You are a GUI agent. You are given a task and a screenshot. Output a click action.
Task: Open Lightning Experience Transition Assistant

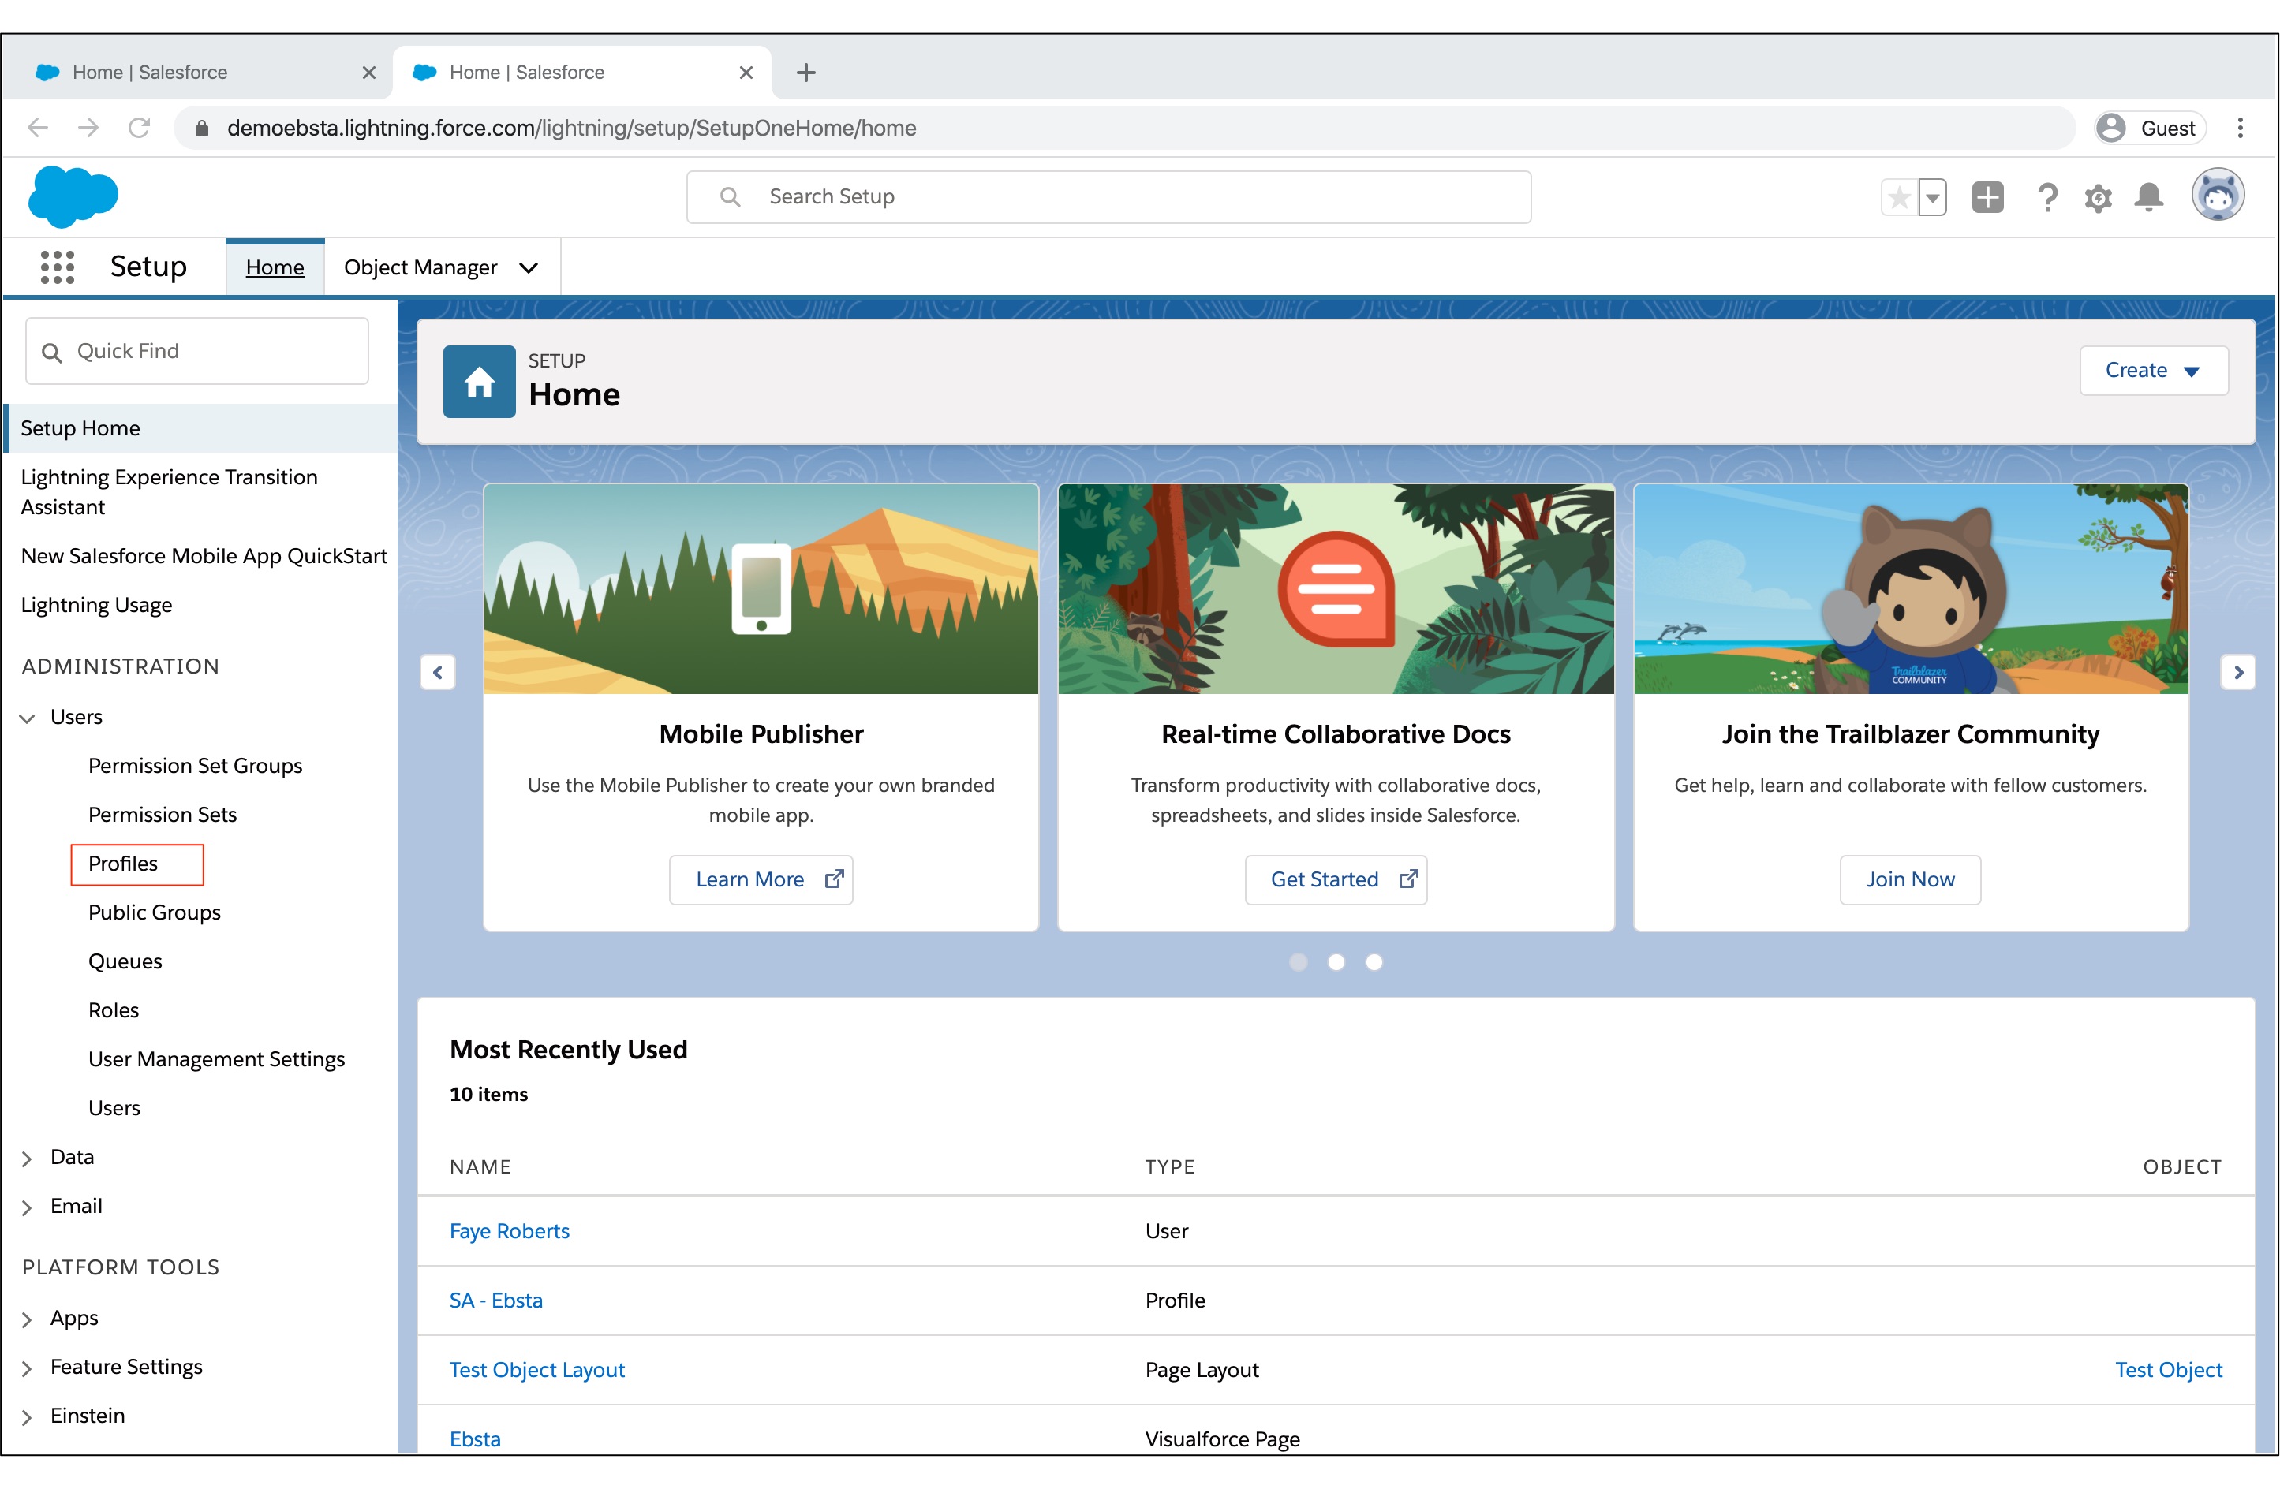169,492
